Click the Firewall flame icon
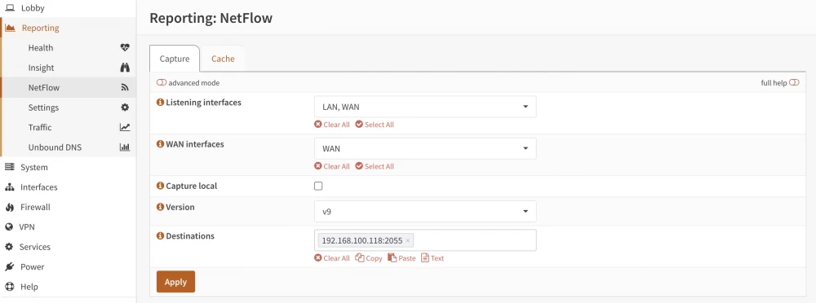This screenshot has width=816, height=303. pos(9,207)
